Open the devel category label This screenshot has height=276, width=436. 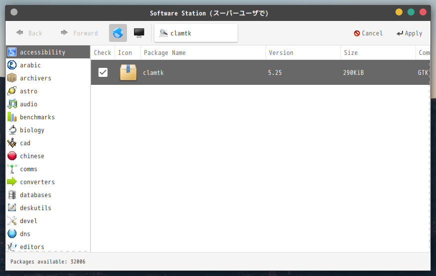pos(28,221)
